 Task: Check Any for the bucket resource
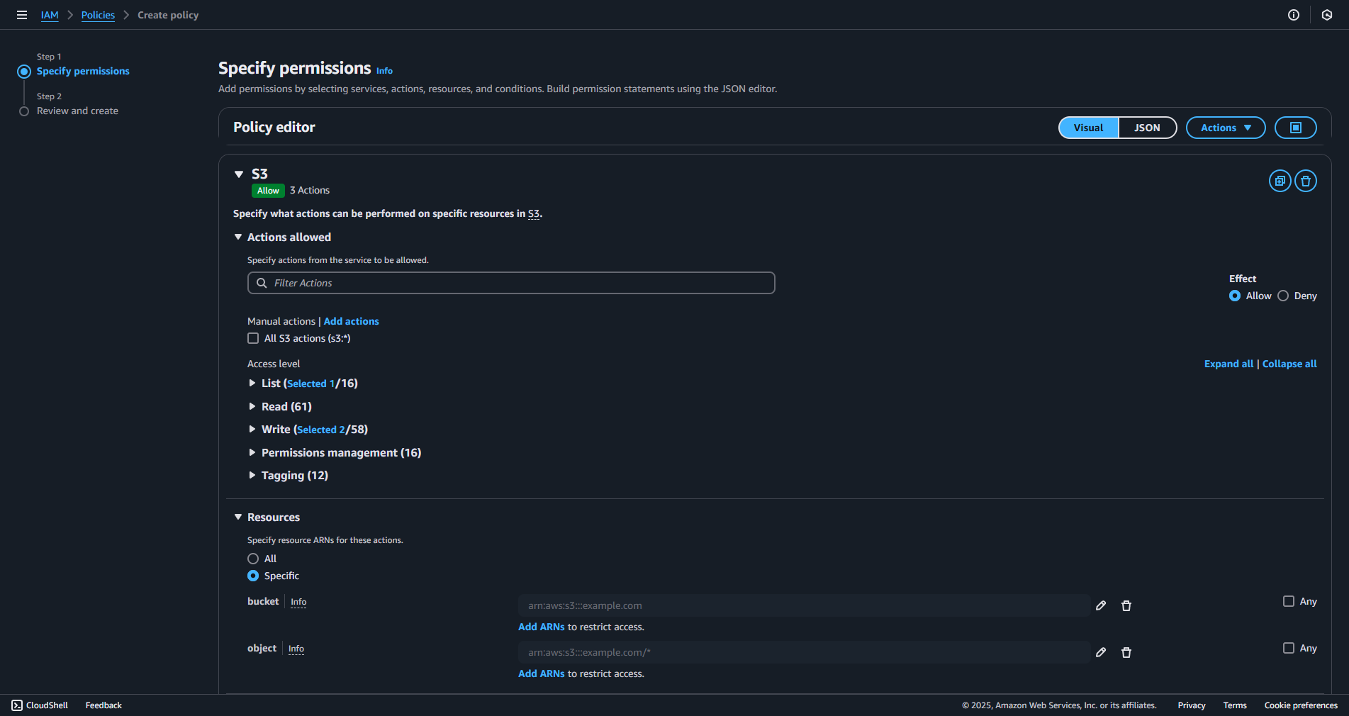click(1289, 600)
